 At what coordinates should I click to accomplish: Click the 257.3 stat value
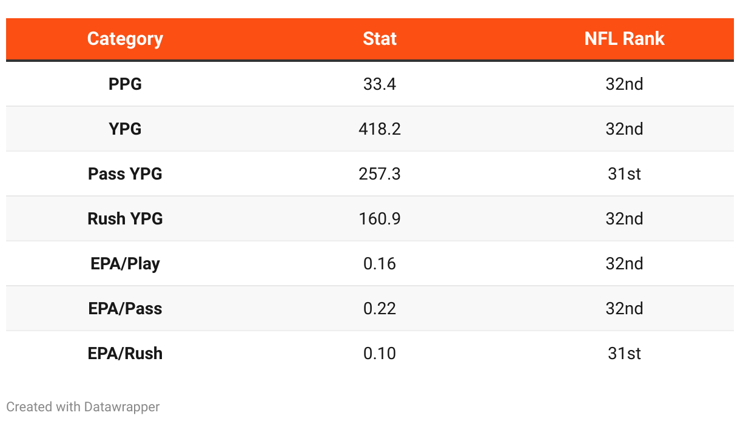click(380, 173)
